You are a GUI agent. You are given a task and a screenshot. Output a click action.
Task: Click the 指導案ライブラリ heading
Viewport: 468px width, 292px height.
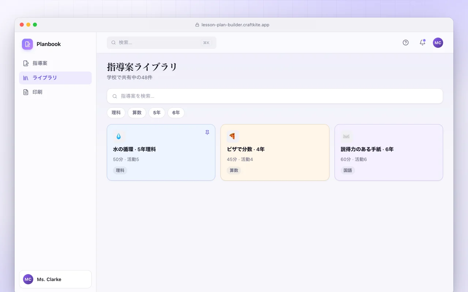pos(142,67)
